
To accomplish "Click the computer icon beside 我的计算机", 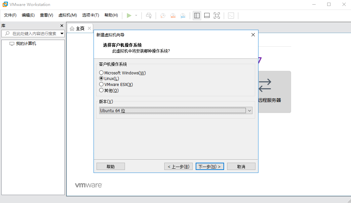I will tap(12, 44).
